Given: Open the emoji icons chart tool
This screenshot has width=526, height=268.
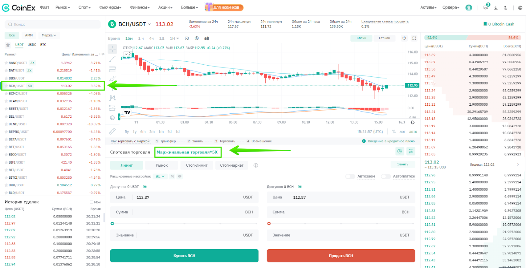Looking at the screenshot, I should pos(112,117).
